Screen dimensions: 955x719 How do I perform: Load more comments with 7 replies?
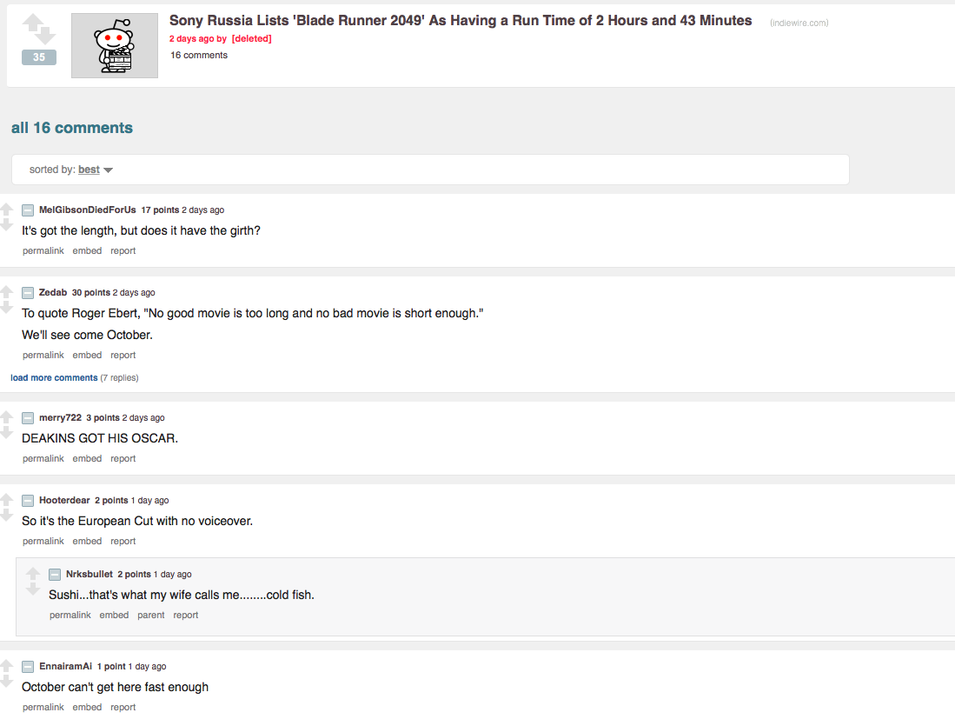(54, 378)
